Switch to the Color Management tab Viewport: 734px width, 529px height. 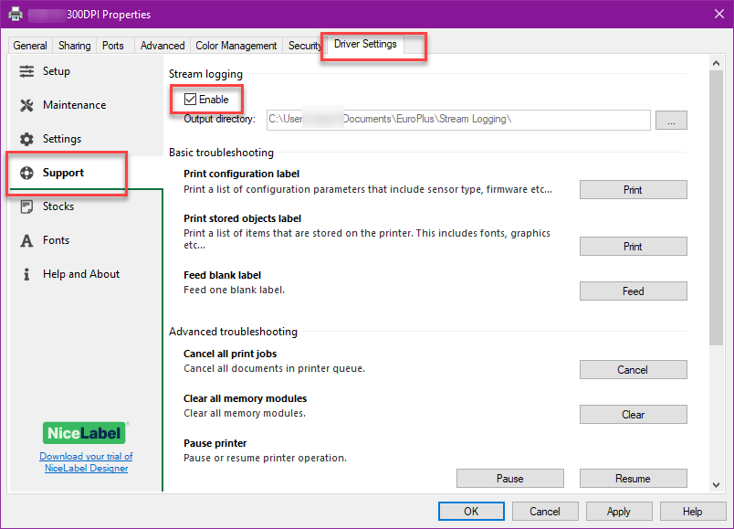coord(236,46)
